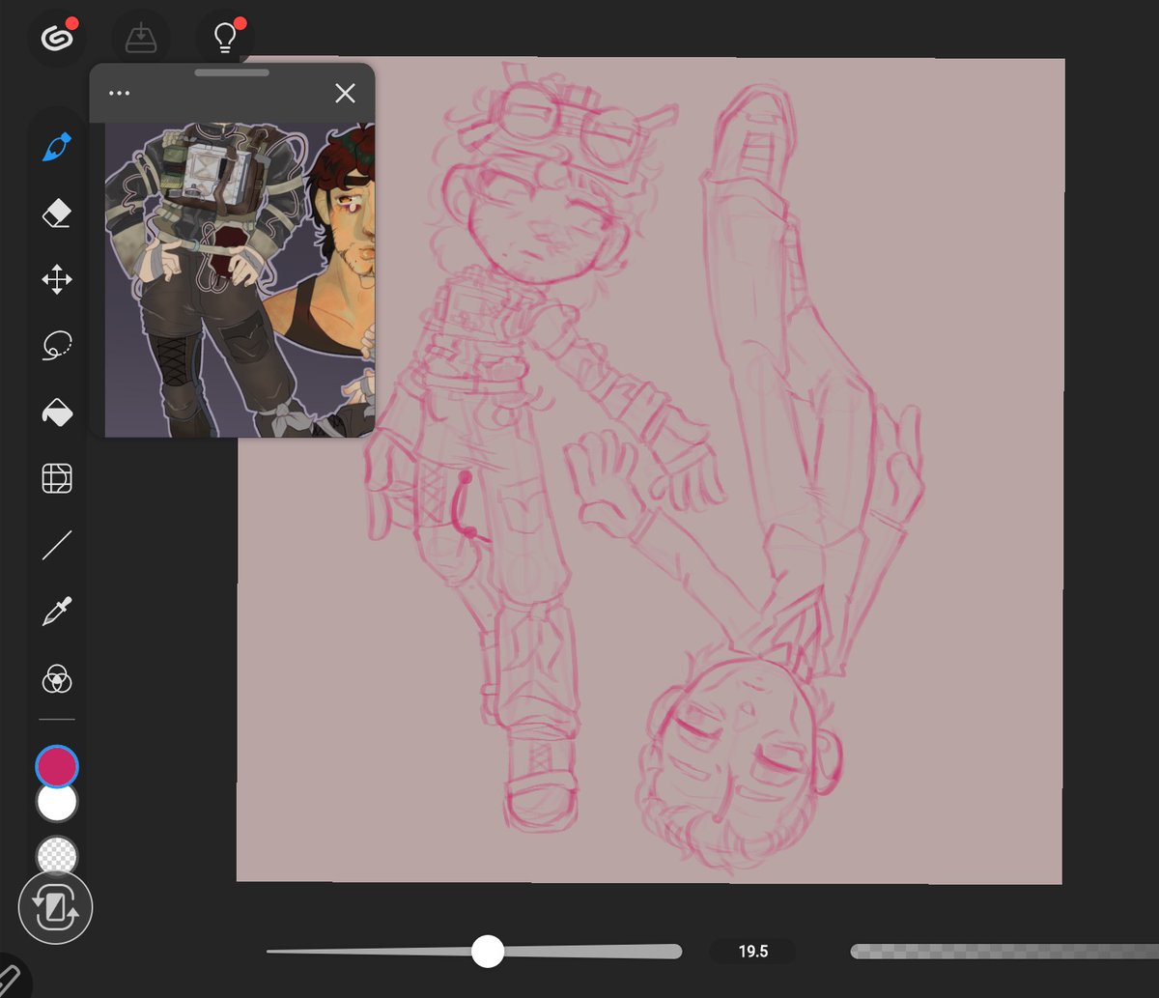This screenshot has height=998, width=1159.
Task: Select the Line shape tool
Action: click(57, 545)
